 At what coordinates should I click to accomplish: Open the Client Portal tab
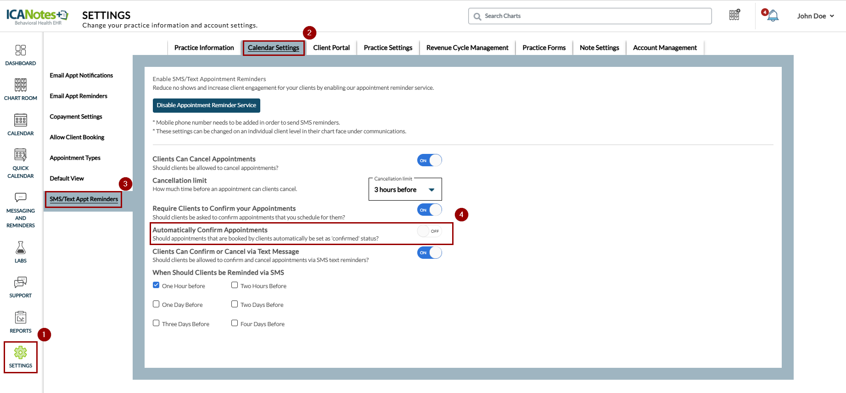pyautogui.click(x=331, y=48)
